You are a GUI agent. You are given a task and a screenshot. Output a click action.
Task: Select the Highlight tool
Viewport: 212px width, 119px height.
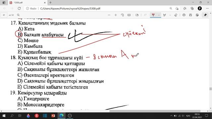pos(165,15)
